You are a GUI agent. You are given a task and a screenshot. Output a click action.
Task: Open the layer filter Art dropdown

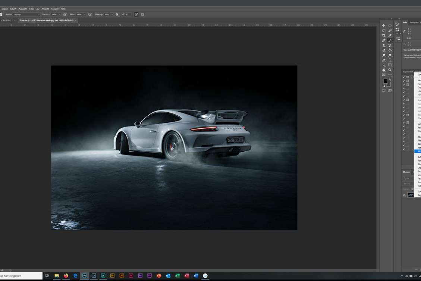click(408, 178)
